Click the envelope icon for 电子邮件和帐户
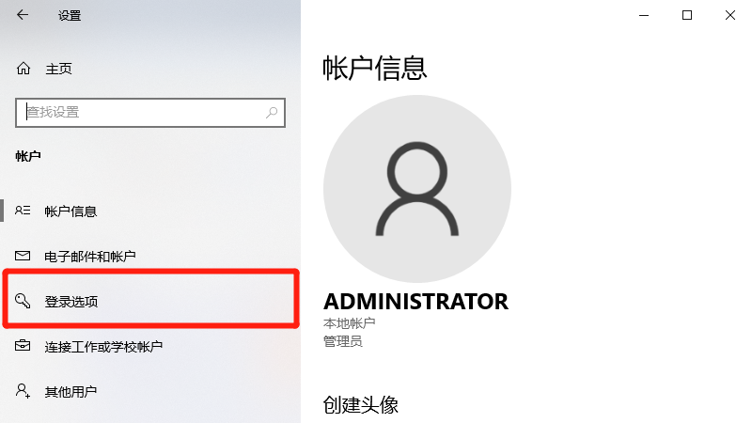This screenshot has height=423, width=752. pos(23,256)
